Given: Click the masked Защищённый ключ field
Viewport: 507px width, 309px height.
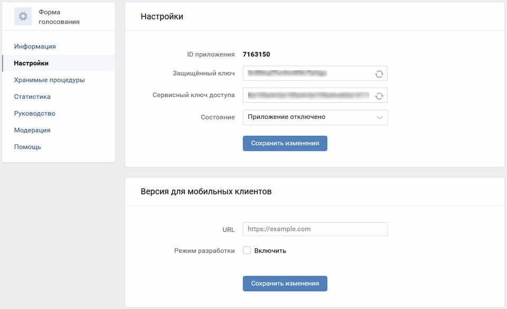Looking at the screenshot, I should tap(306, 73).
